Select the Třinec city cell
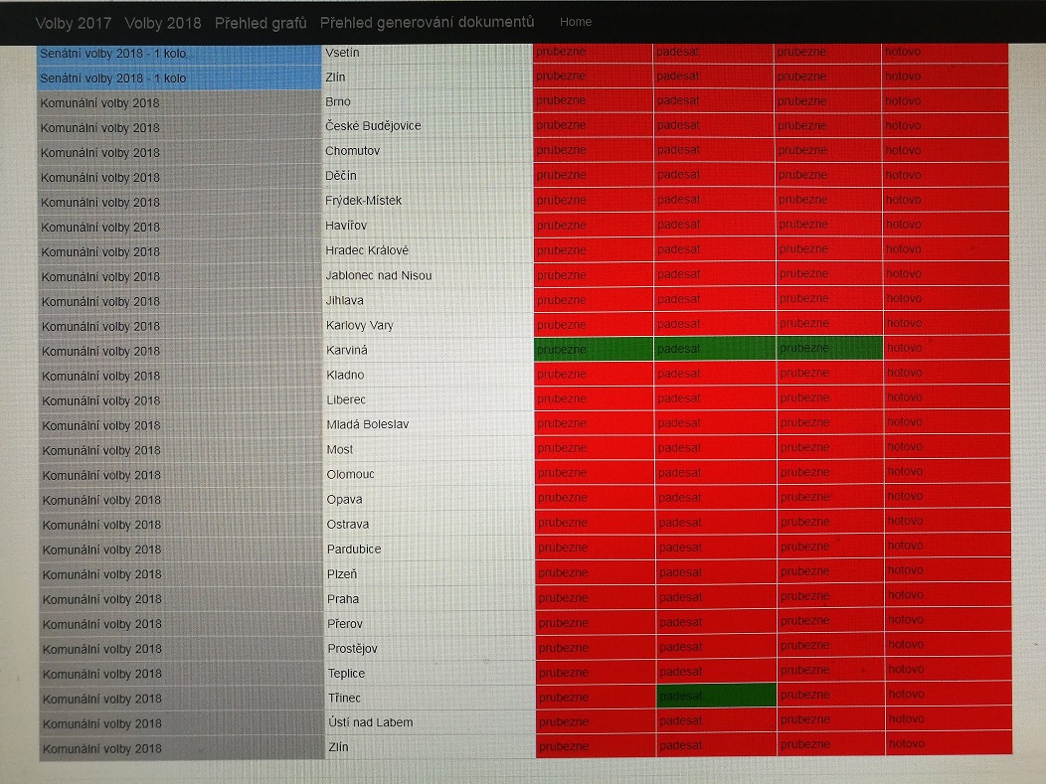This screenshot has width=1046, height=784. (430, 698)
